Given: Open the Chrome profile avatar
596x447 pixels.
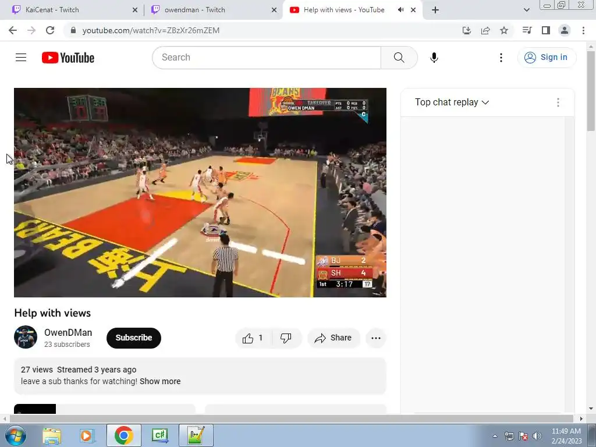Looking at the screenshot, I should (565, 30).
